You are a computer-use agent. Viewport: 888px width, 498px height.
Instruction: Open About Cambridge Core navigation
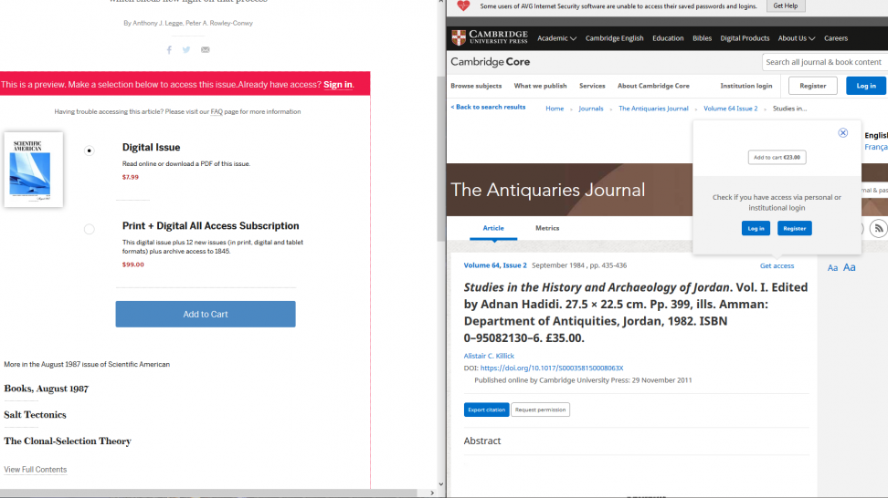click(x=653, y=86)
